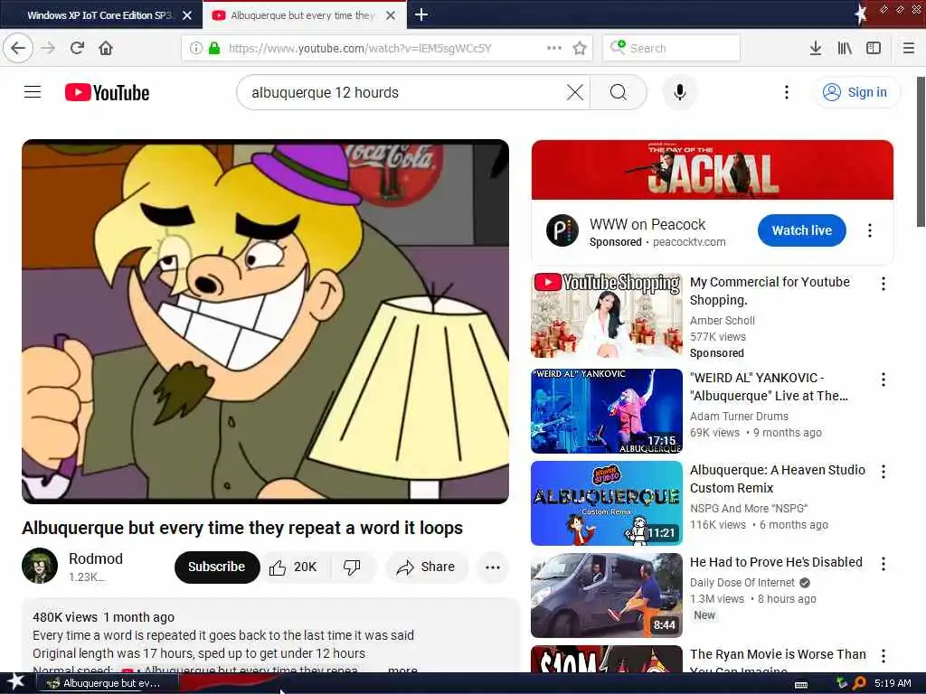Click the page vertical scrollbar
This screenshot has width=926, height=694.
[921, 152]
